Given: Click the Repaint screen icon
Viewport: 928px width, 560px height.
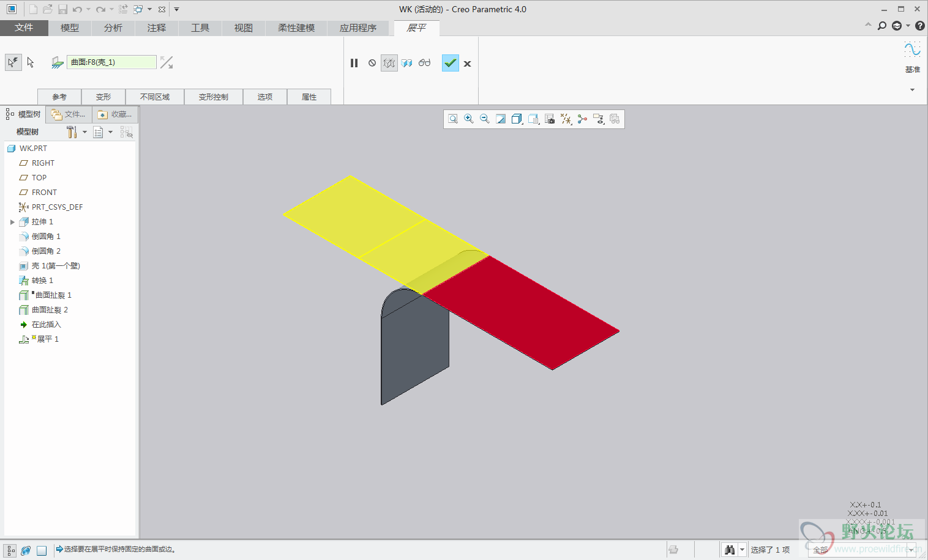Looking at the screenshot, I should (501, 119).
